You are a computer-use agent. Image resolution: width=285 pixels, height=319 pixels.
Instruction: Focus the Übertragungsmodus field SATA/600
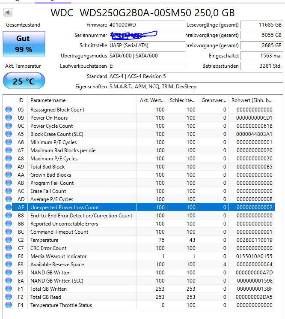[147, 56]
